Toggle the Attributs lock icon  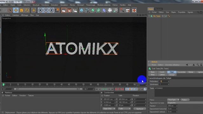coord(201,65)
